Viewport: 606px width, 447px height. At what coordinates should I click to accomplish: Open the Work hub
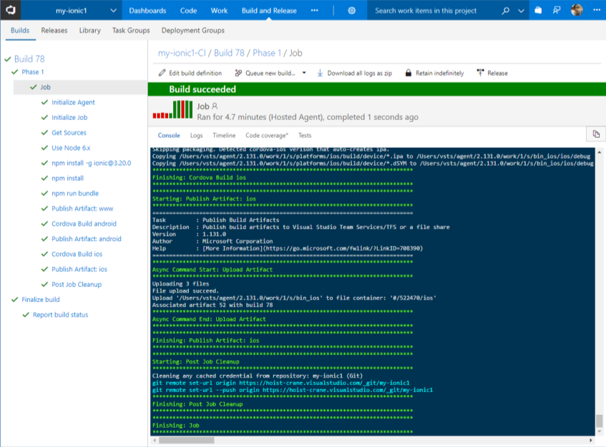click(219, 11)
